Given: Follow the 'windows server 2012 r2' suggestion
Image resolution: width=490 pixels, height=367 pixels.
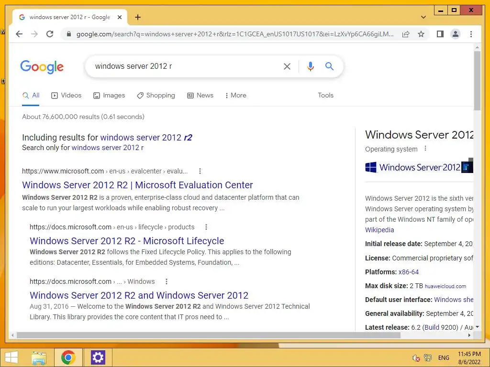Looking at the screenshot, I should coord(146,137).
